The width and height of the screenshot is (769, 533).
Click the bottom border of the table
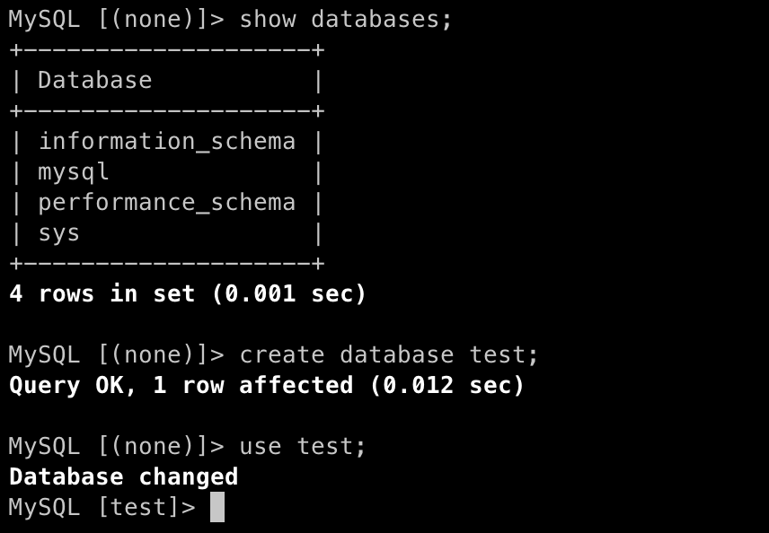pos(166,263)
